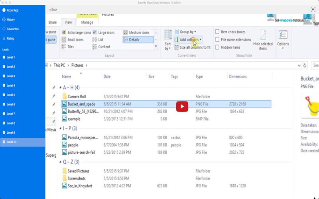Select the See_in_Knoydart image file

coord(77,185)
